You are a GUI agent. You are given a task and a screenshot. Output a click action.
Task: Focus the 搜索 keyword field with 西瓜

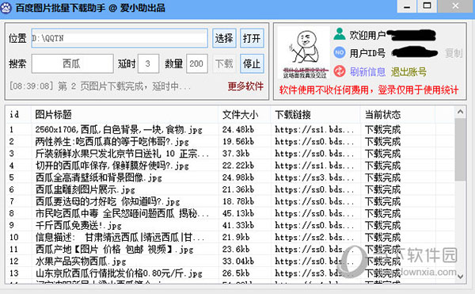point(72,63)
